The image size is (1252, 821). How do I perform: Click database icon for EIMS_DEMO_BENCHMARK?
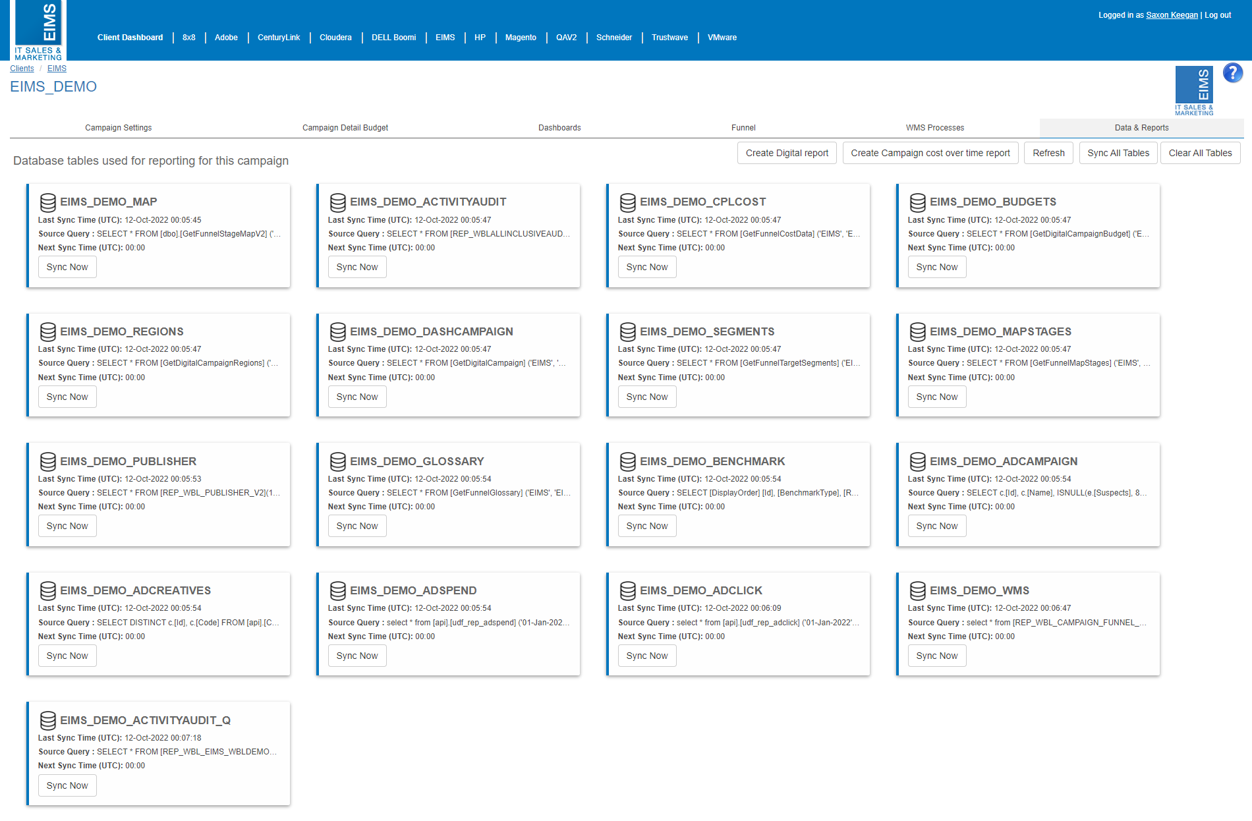tap(627, 462)
